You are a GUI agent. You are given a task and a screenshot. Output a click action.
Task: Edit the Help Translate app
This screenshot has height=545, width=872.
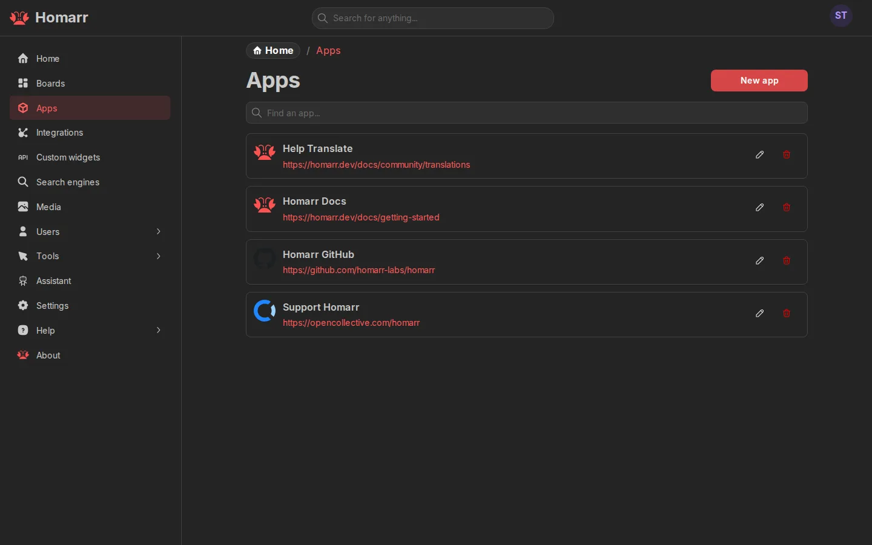pyautogui.click(x=760, y=155)
